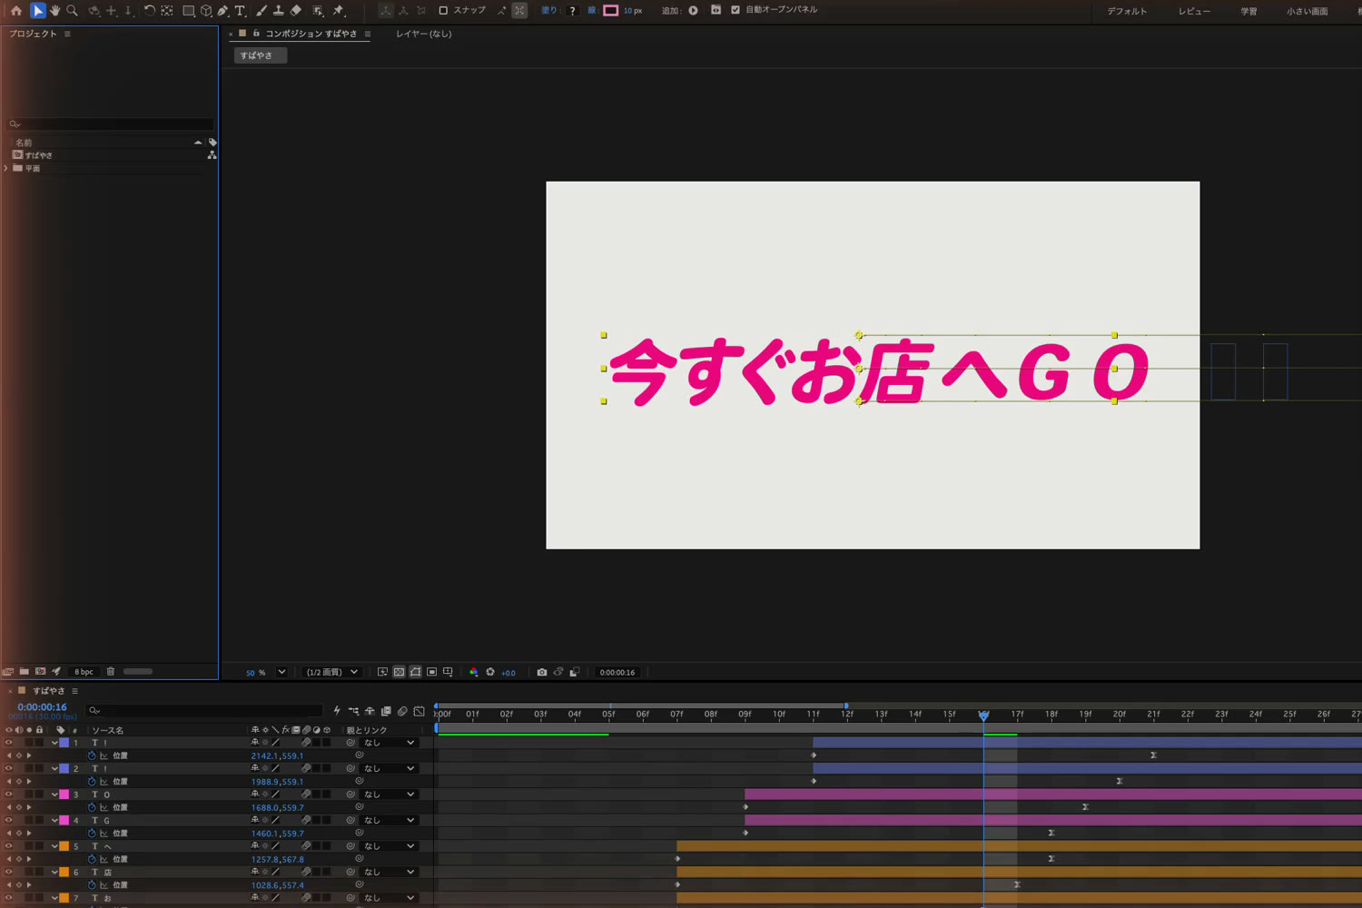Choose the Rotation tool in the toolbar
The height and width of the screenshot is (908, 1362).
point(149,11)
